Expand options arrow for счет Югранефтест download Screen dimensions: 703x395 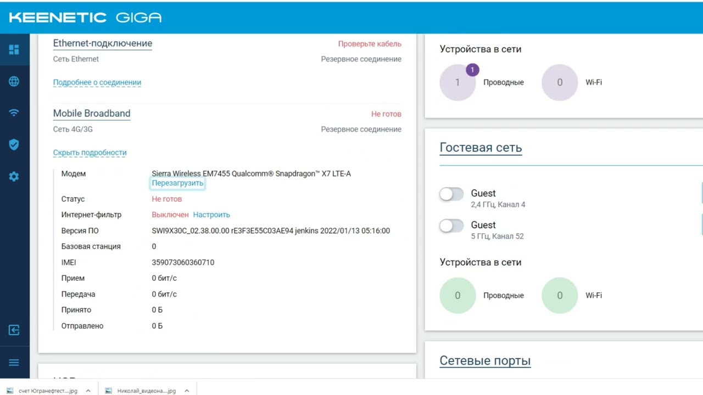coord(88,391)
